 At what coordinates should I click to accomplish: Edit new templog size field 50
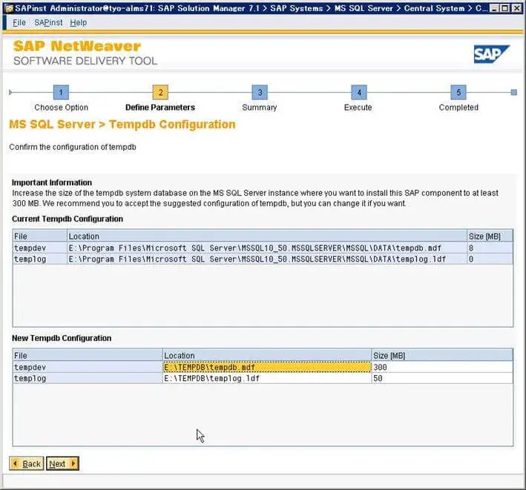tap(442, 378)
